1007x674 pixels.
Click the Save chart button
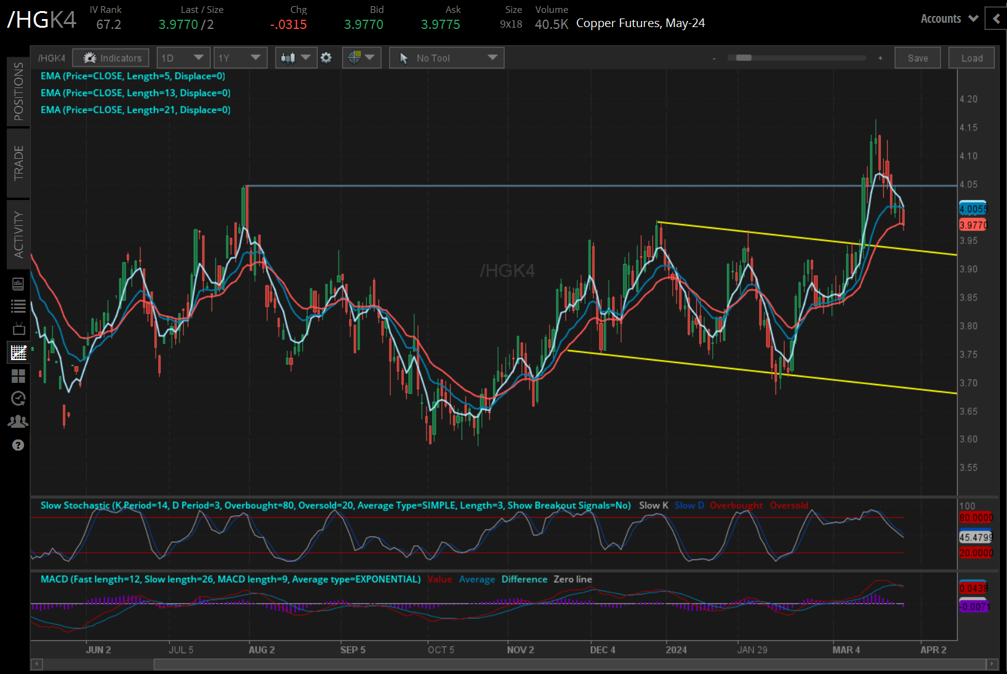click(917, 58)
